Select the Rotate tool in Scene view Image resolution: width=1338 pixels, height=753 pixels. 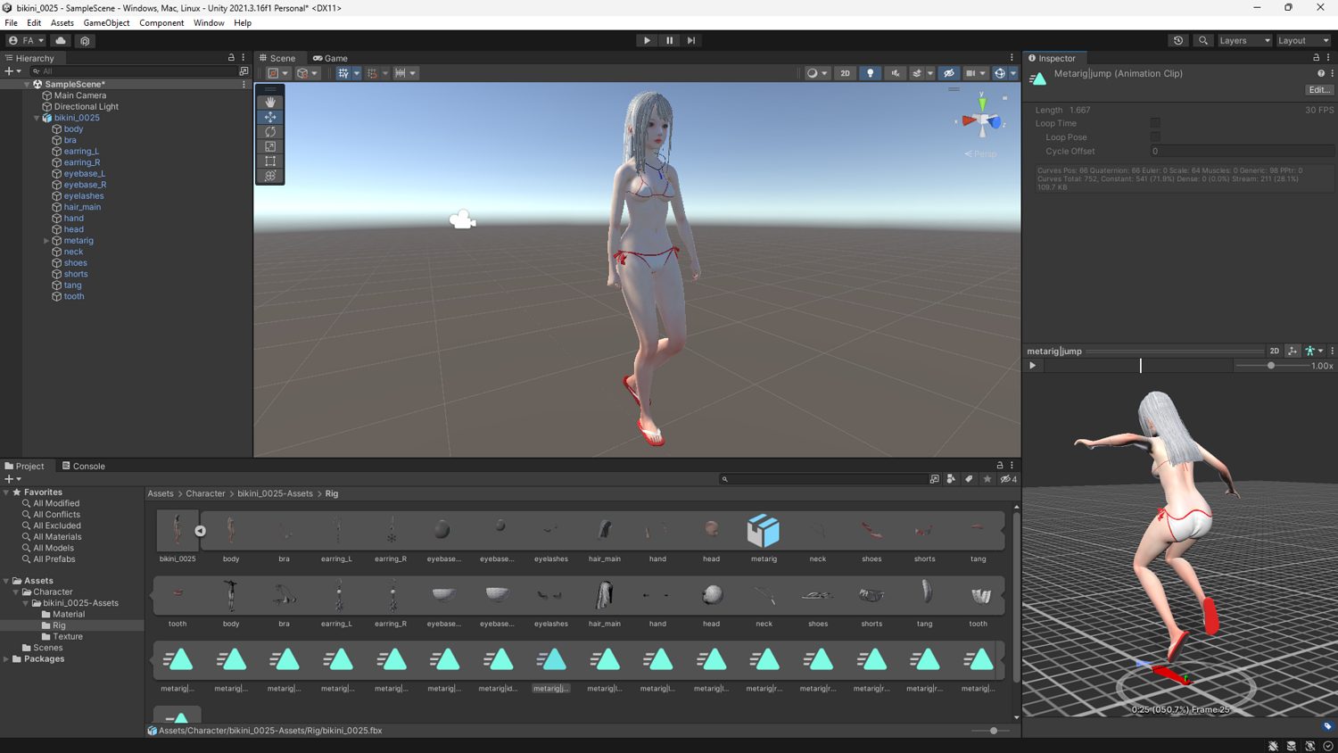pos(270,132)
